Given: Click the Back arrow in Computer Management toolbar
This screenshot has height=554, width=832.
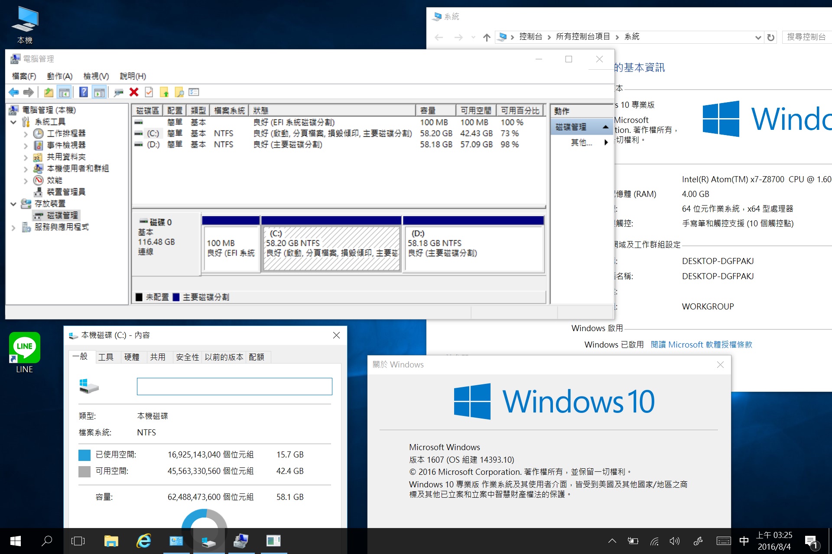Looking at the screenshot, I should point(14,92).
